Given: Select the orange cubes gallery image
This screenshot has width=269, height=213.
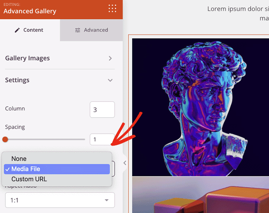Looking at the screenshot, I should 200,195.
